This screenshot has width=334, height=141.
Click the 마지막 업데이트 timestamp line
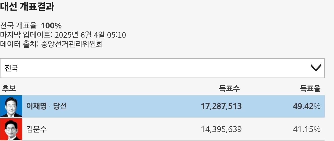tap(63, 35)
